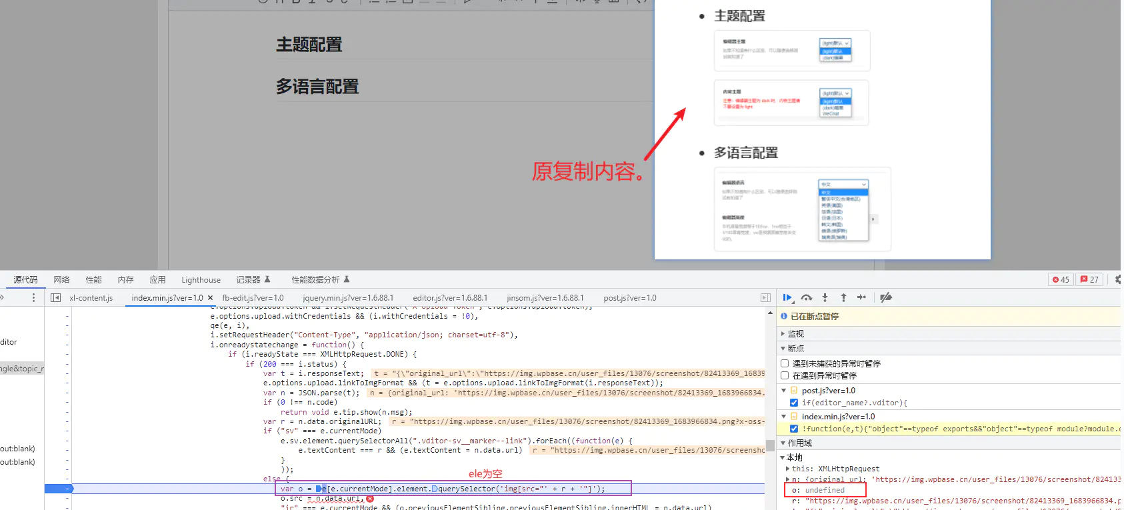The image size is (1124, 510).
Task: Collapse the 断点 (Breakpoints) section
Action: click(x=783, y=348)
